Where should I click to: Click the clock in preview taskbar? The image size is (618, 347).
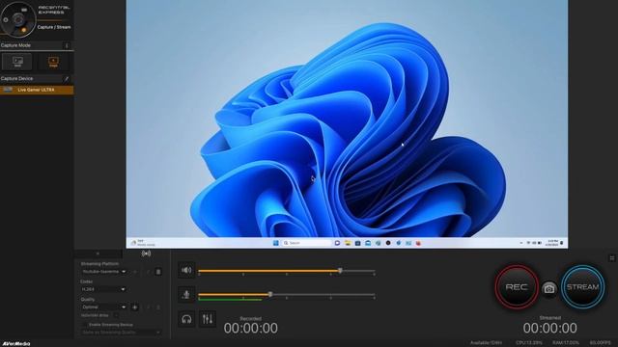(551, 243)
